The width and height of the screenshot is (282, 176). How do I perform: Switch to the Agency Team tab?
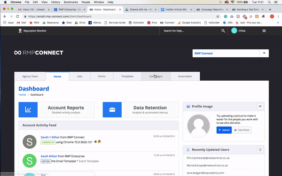(30, 77)
